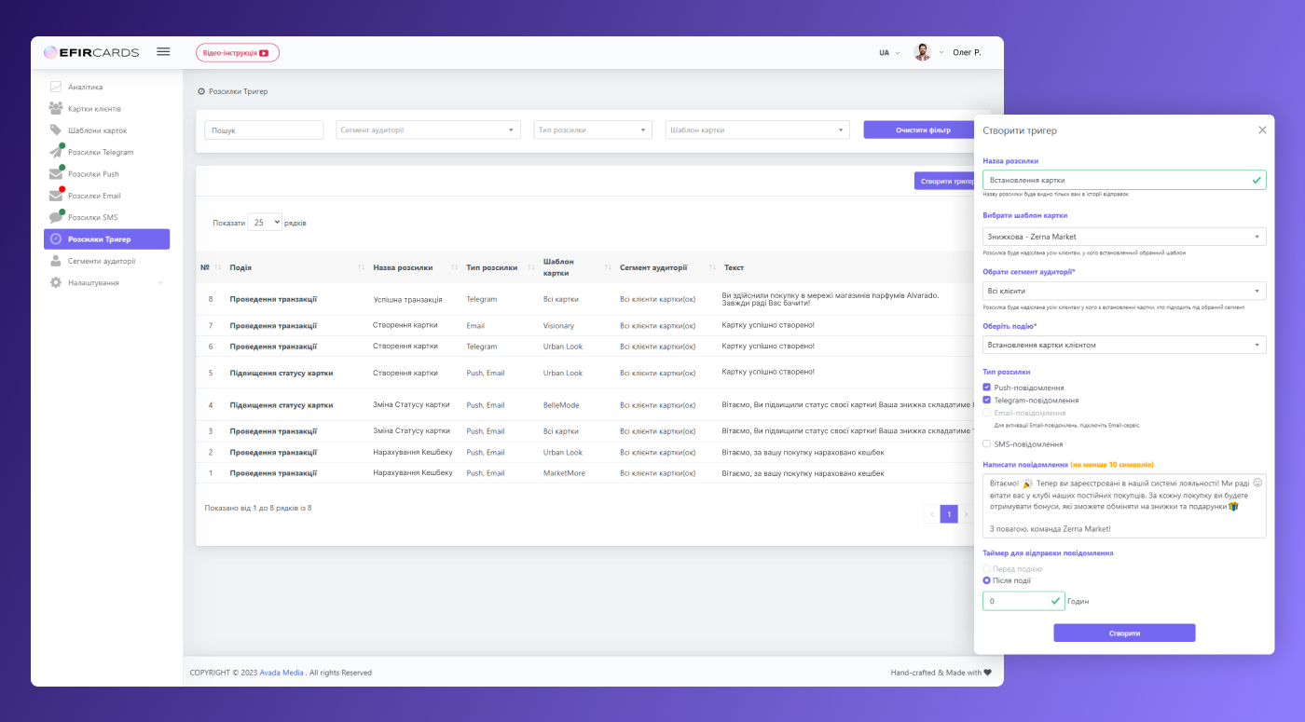The image size is (1305, 722).
Task: Click the Очистити фільтр button
Action: click(x=922, y=129)
